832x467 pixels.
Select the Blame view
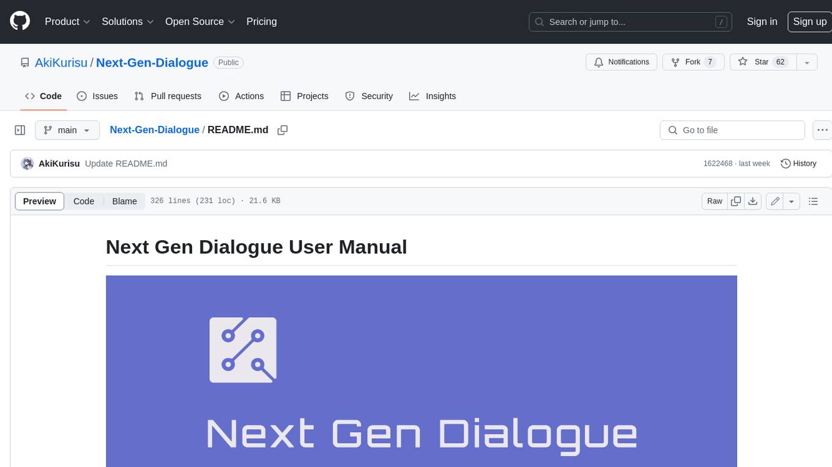[x=124, y=201]
